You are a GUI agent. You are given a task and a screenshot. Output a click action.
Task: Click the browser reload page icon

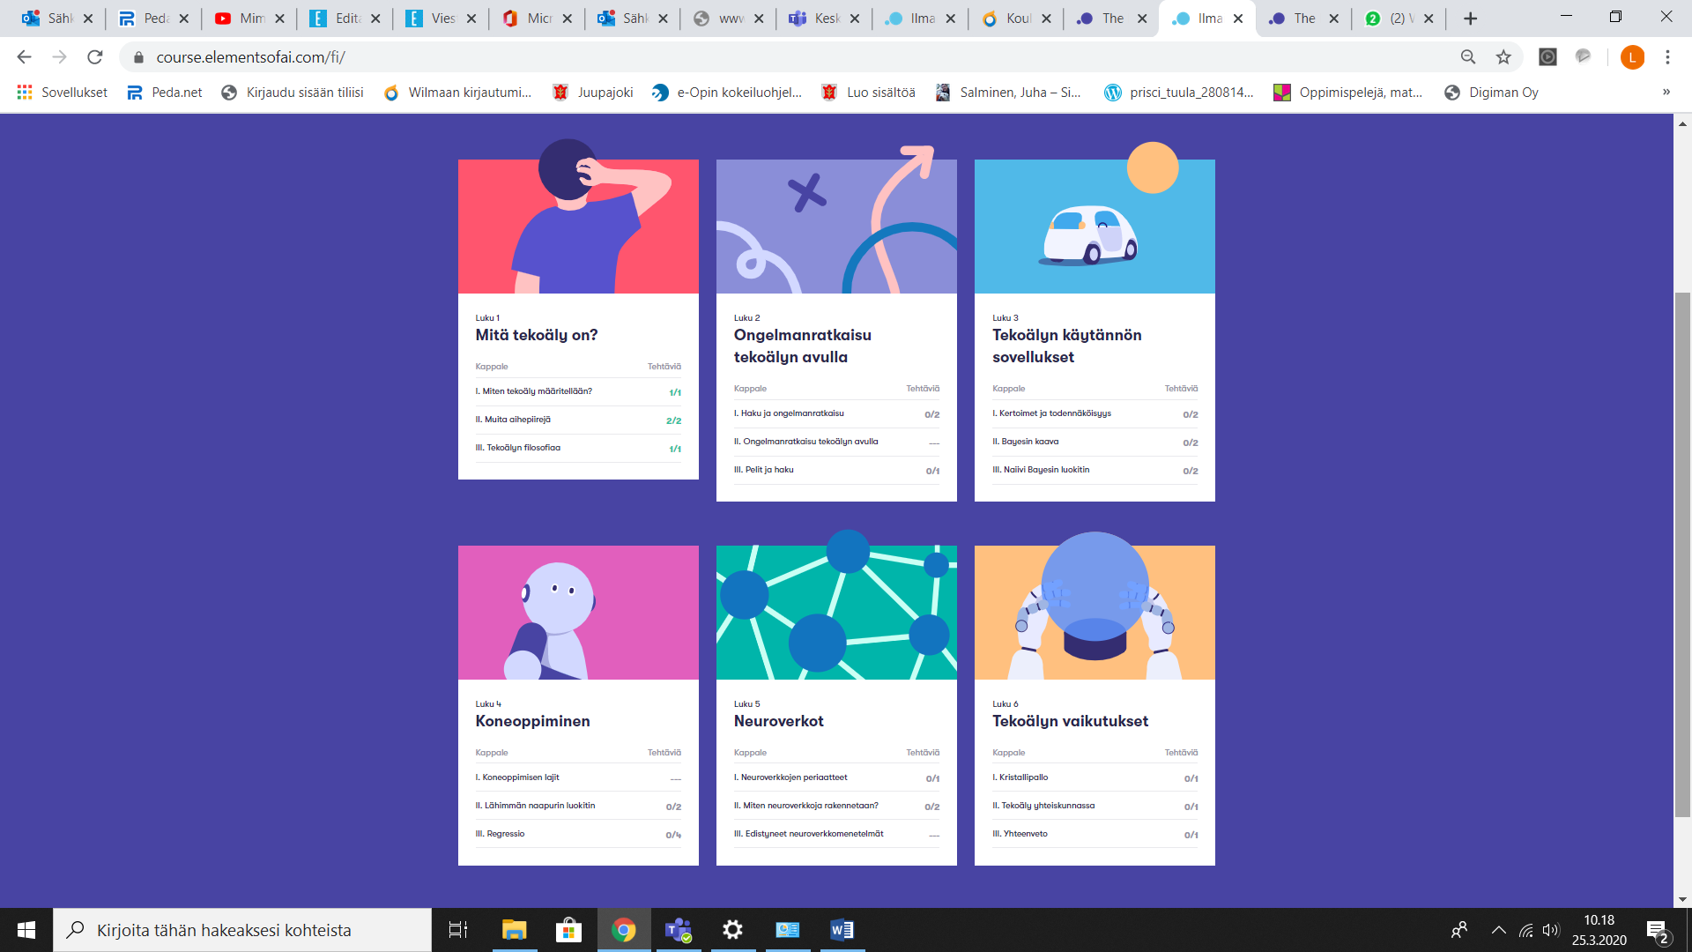95,57
